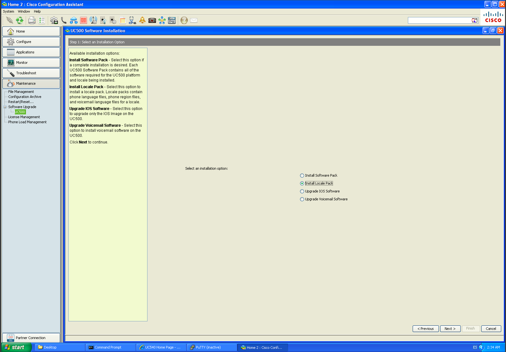Select File Management in the tree
The image size is (506, 352).
21,92
